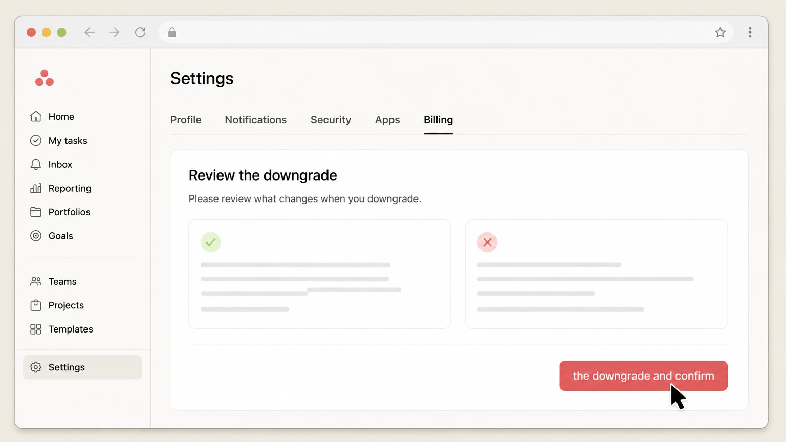Screen dimensions: 786x442
Task: Click the Inbox label
Action: point(60,164)
